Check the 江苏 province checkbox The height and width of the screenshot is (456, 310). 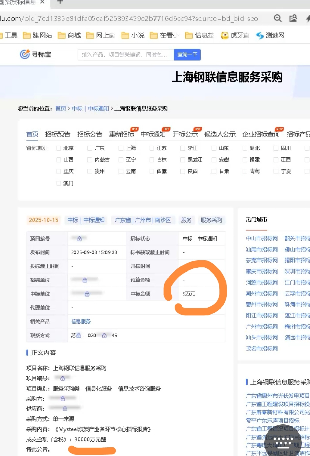pyautogui.click(x=152, y=148)
